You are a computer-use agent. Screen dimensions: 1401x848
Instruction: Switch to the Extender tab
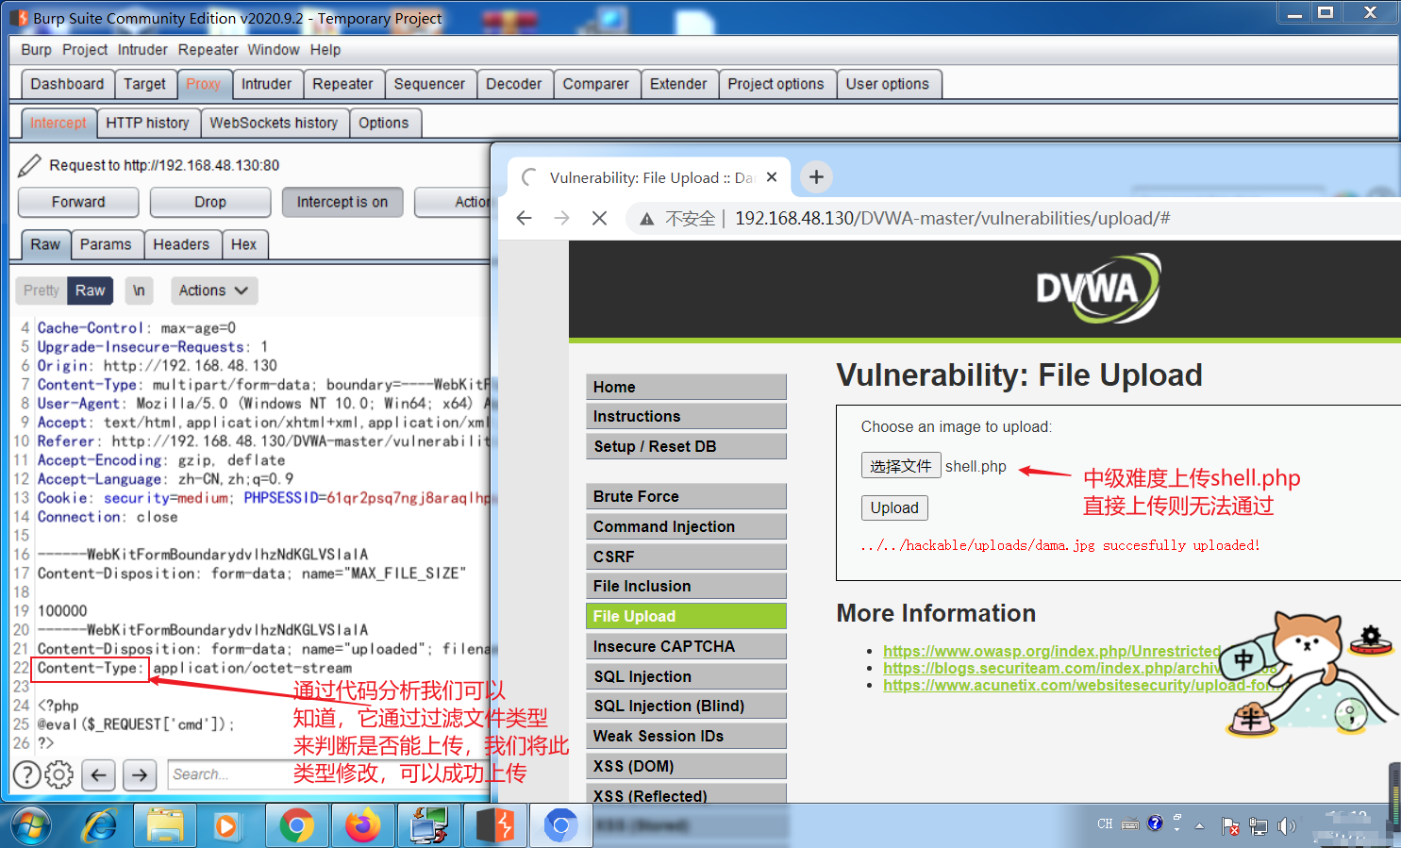coord(678,84)
